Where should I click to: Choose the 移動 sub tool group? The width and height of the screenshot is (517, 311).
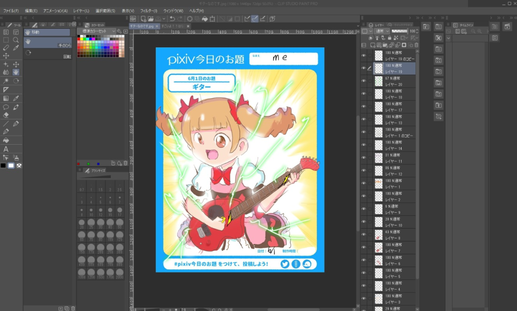pos(47,32)
